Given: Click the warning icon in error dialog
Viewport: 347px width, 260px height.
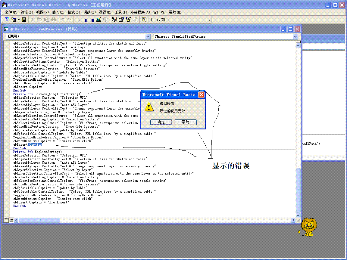Looking at the screenshot, I should tap(149, 107).
